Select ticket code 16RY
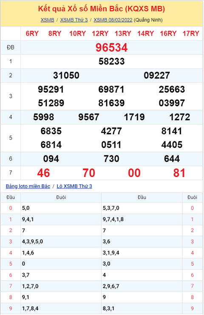204x315 pixels. coord(168,34)
